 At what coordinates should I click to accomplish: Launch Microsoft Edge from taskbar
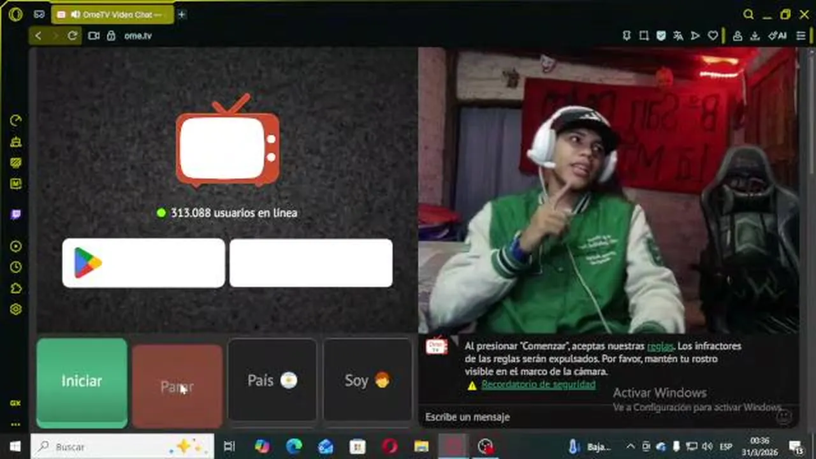294,446
